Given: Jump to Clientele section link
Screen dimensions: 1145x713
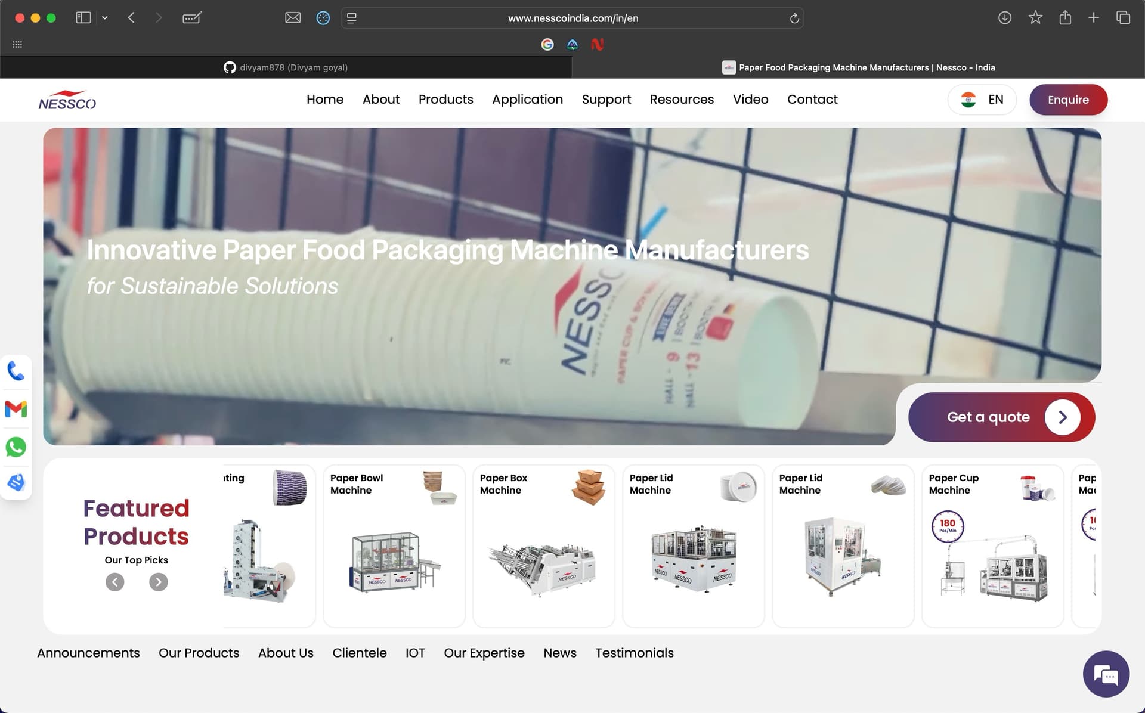Looking at the screenshot, I should tap(360, 653).
